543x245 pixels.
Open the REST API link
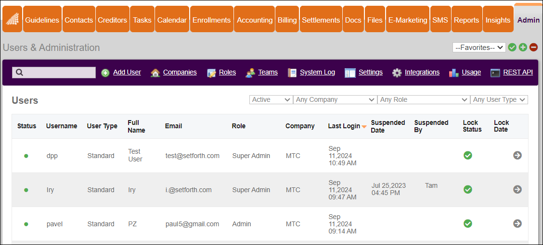point(518,72)
